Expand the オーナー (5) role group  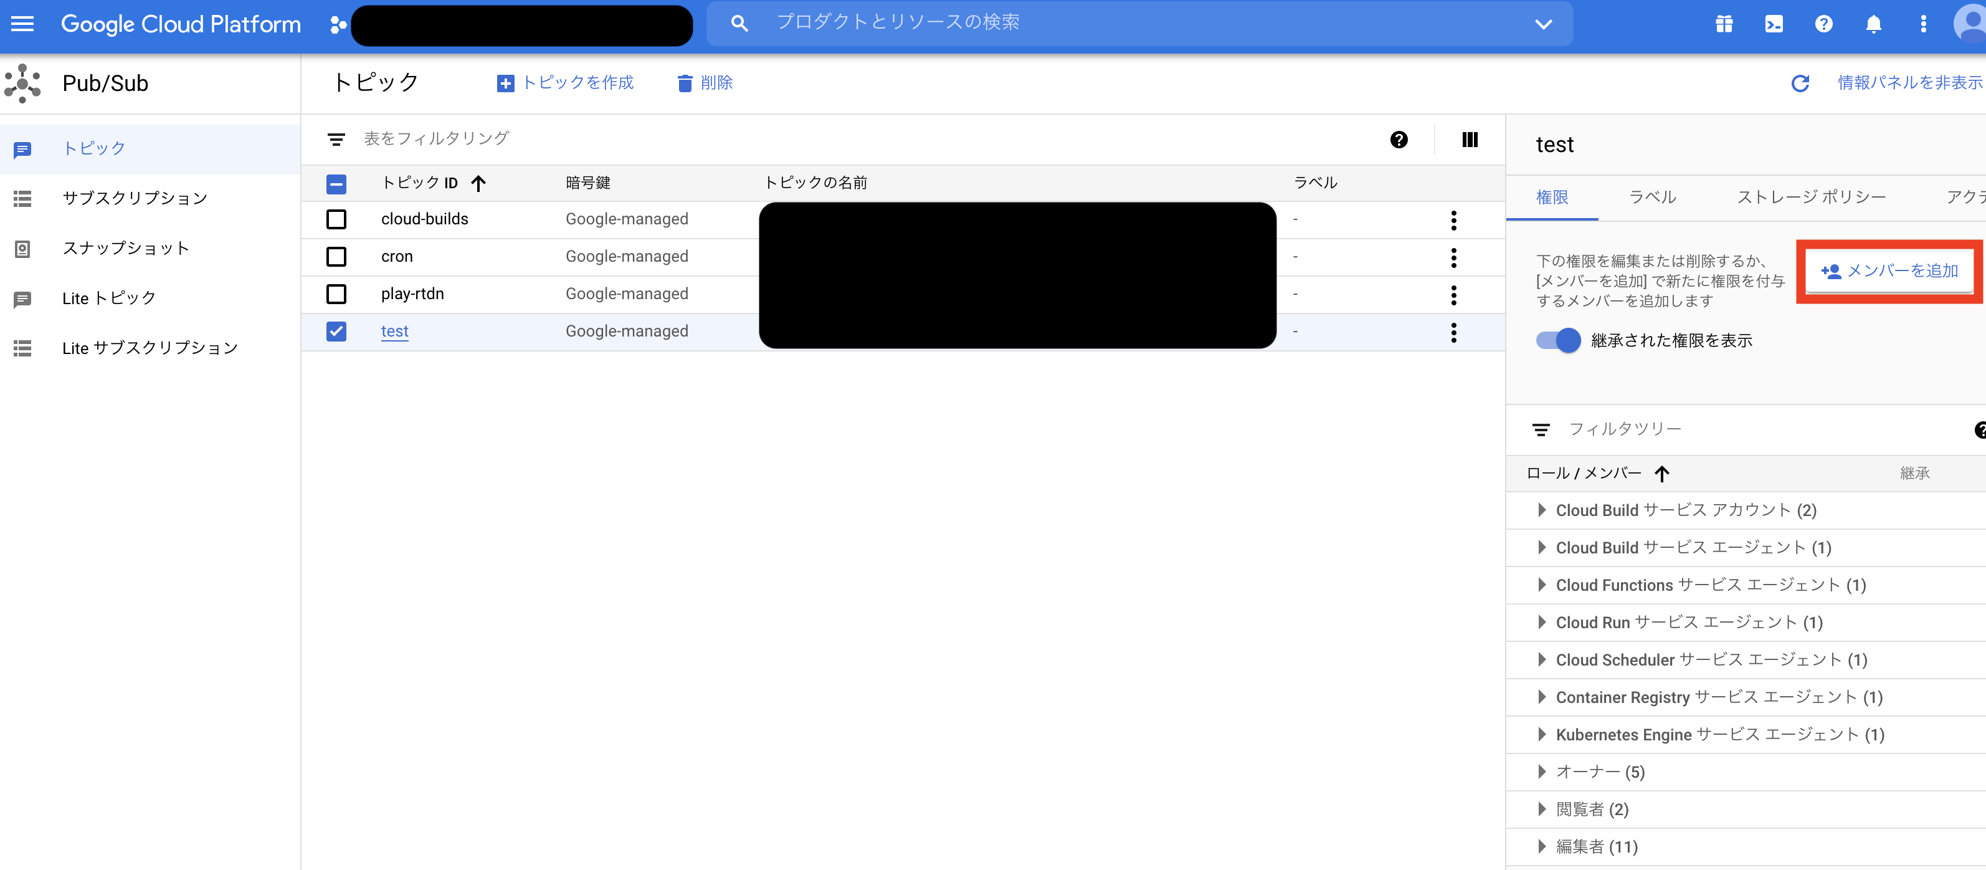coord(1541,772)
